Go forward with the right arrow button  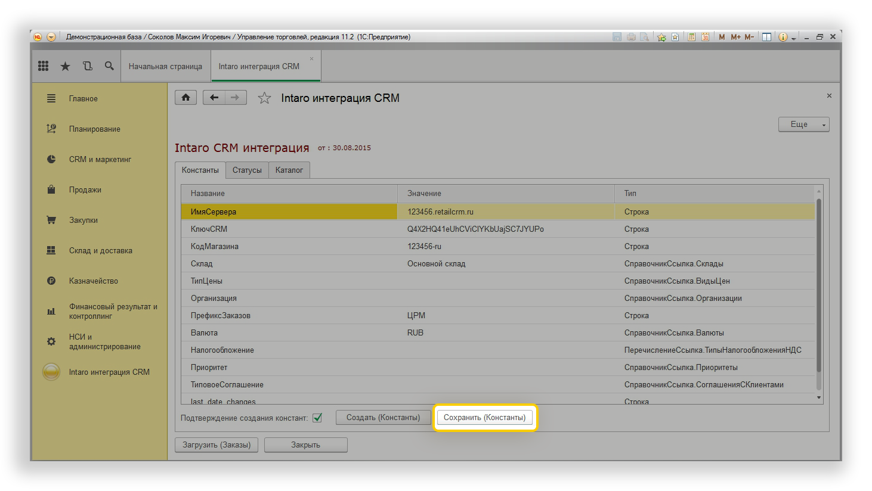pos(236,97)
